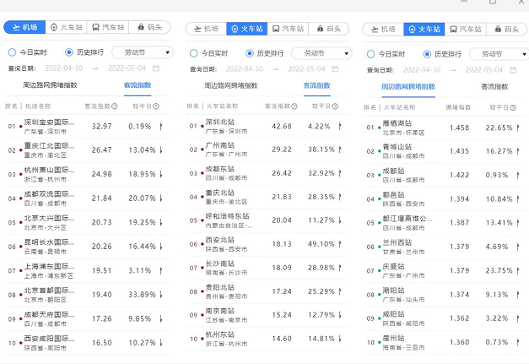
Task: Select 历史排行 radio in the middle panel
Action: (x=249, y=52)
